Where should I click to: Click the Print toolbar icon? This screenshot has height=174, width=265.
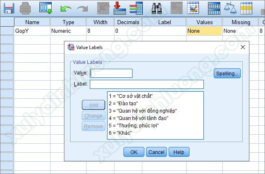pos(26,7)
